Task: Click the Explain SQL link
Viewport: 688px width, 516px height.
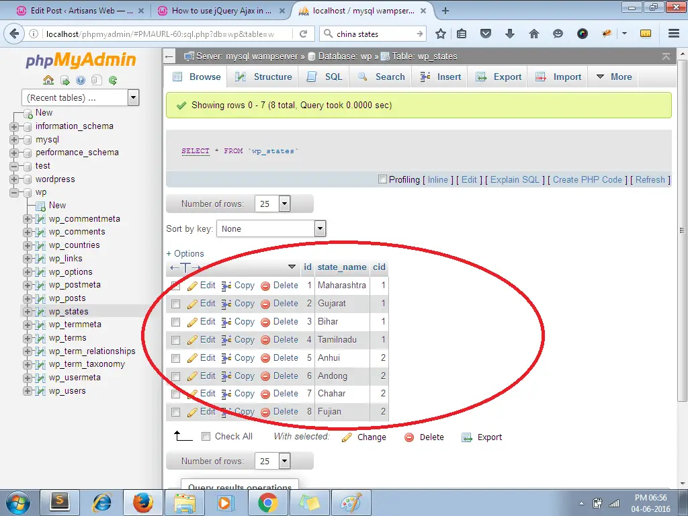Action: (x=515, y=179)
